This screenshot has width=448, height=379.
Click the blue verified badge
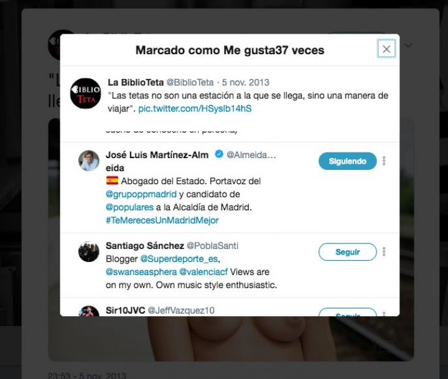click(x=219, y=154)
